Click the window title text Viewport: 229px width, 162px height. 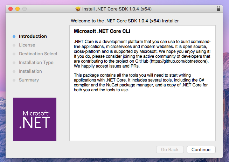pos(117,8)
